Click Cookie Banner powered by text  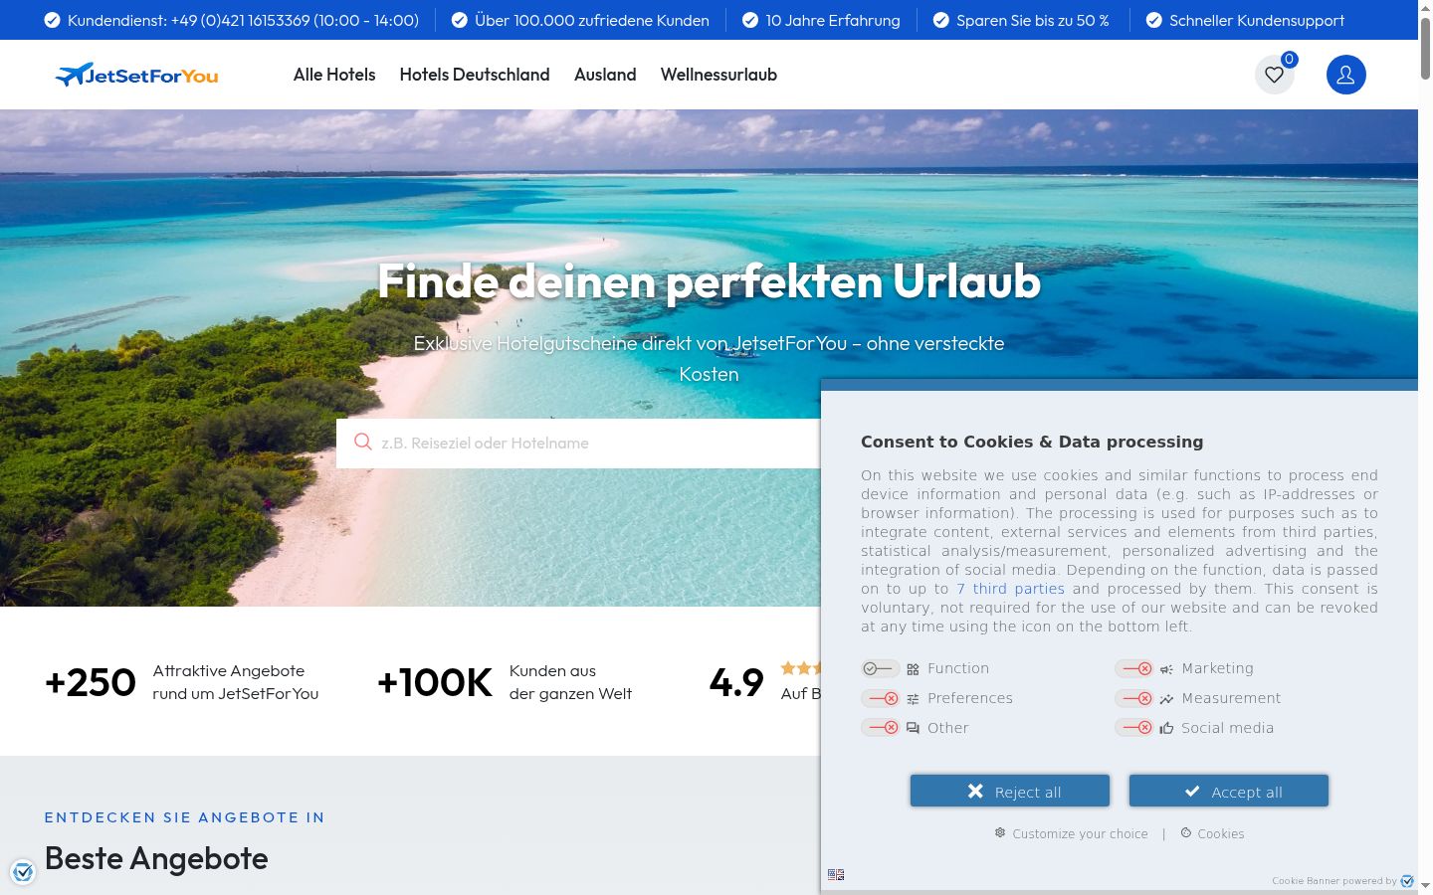point(1334,881)
